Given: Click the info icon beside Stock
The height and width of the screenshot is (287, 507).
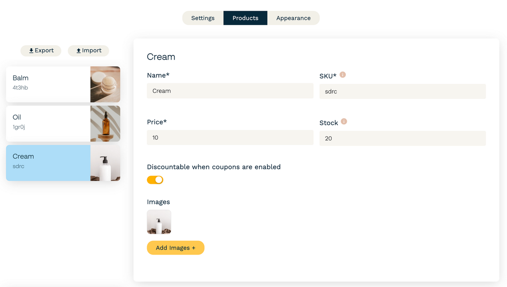Looking at the screenshot, I should (x=344, y=122).
